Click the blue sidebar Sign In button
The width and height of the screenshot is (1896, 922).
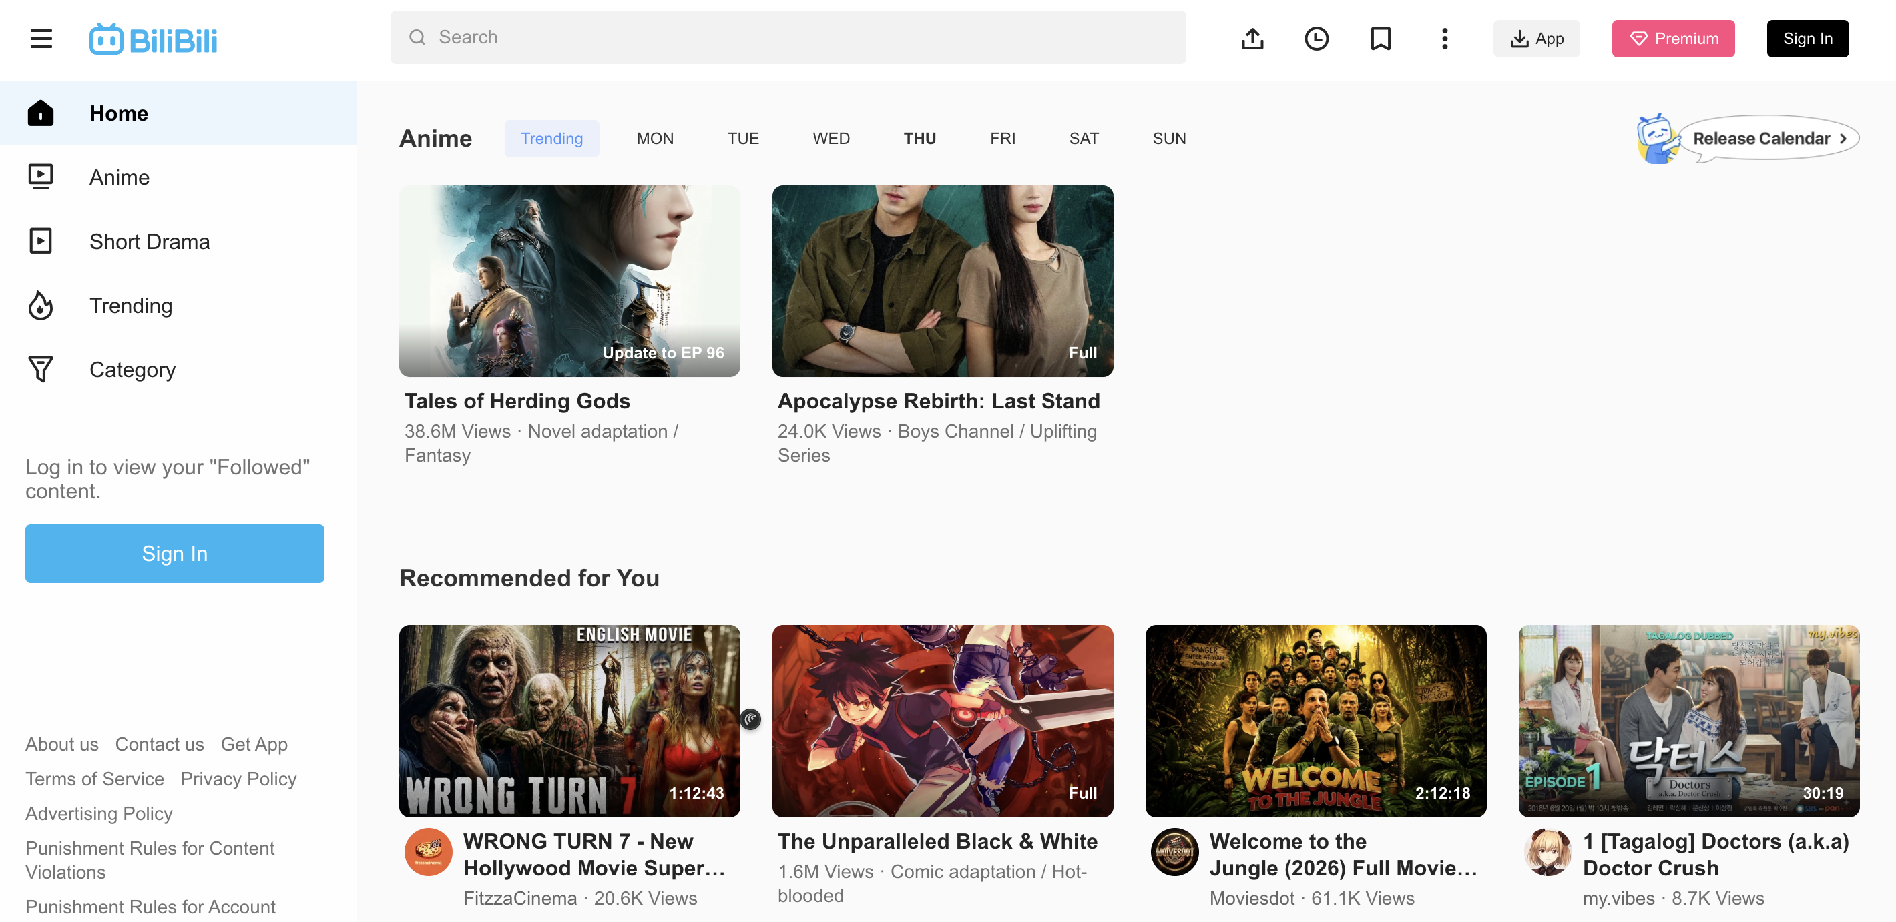coord(174,554)
